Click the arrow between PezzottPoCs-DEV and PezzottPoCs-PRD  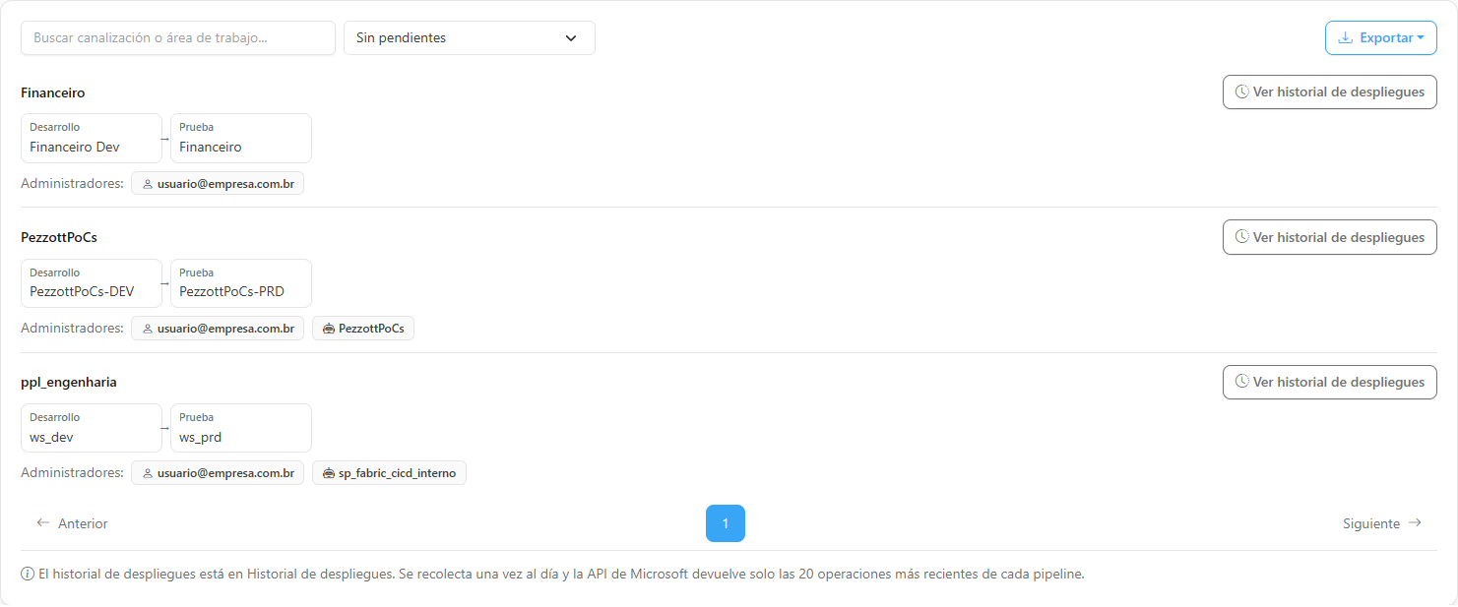tap(166, 283)
